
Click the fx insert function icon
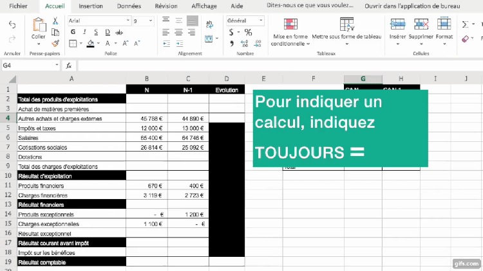tap(68, 66)
